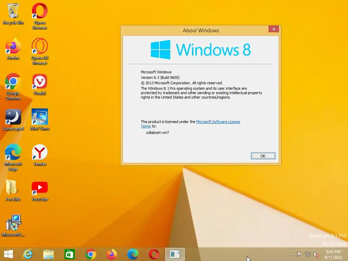Open the Start button on taskbar

point(8,254)
